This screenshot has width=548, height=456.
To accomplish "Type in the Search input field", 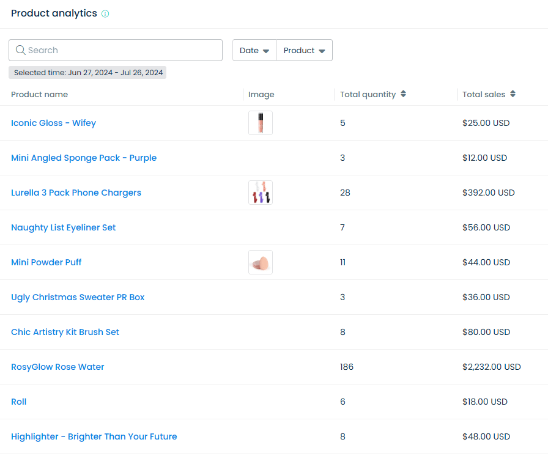I will pyautogui.click(x=122, y=50).
